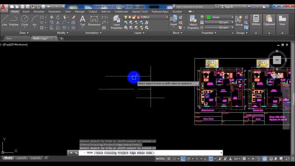Select the Text annotation tool
Screen dimensions: 295x166
[x=83, y=20]
